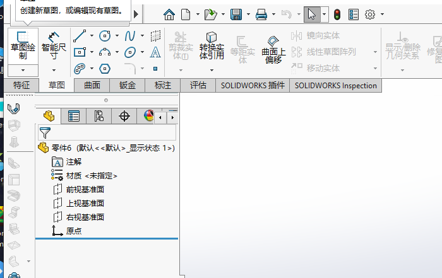Click the blue sheet-metal icon atop sidebar
442x278 pixels.
click(x=13, y=108)
